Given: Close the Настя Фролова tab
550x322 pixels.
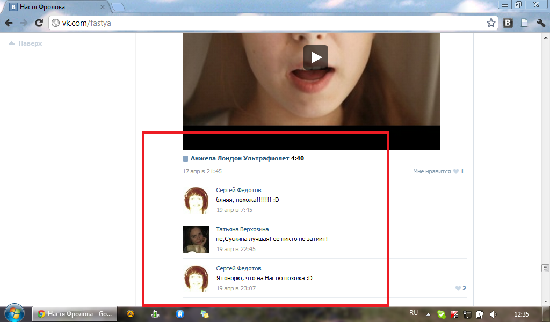Looking at the screenshot, I should (x=103, y=6).
